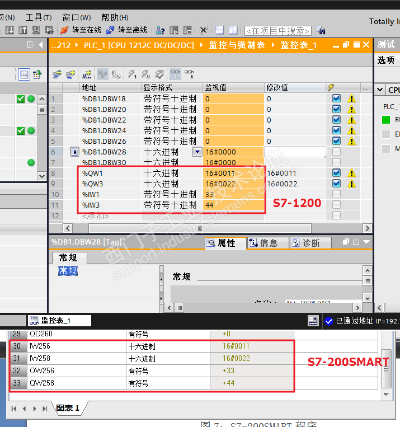Image resolution: width=400 pixels, height=427 pixels.
Task: Toggle show advanced mode columns icon
Action: click(x=116, y=74)
